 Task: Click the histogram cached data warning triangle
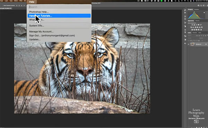[204, 12]
